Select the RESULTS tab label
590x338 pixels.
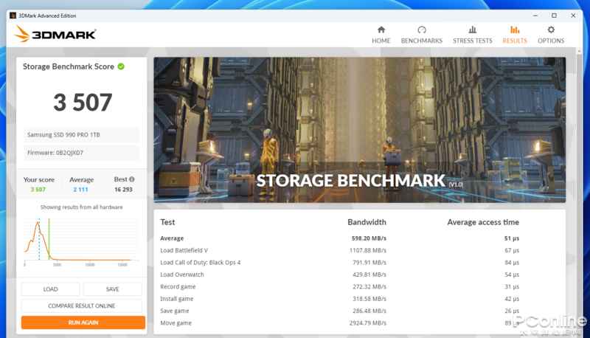(x=515, y=41)
